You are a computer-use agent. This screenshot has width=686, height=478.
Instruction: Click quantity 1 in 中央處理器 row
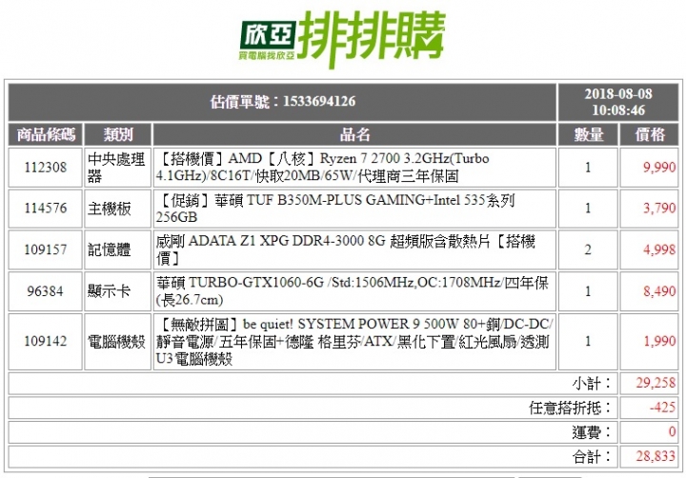click(588, 167)
